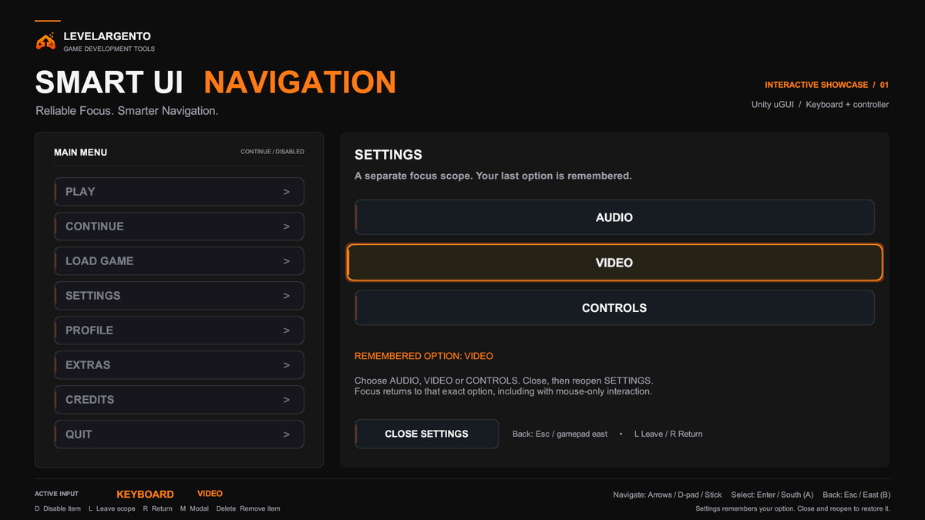Image resolution: width=925 pixels, height=520 pixels.
Task: Click the 'REMEMBERED OPTION: VIDEO' text
Action: 423,357
